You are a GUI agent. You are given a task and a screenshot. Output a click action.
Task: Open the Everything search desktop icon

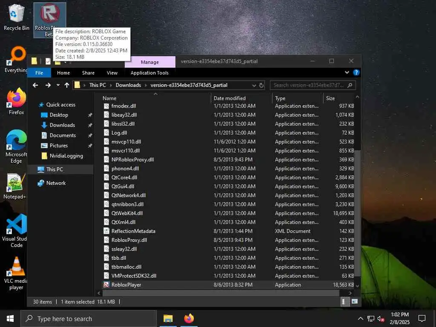16,60
